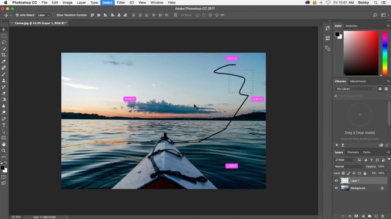
Task: Toggle layer filtering on/off switch
Action: (389, 159)
